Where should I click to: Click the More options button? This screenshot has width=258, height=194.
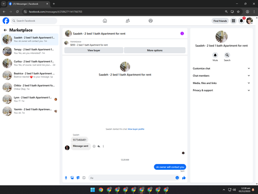tap(155, 50)
